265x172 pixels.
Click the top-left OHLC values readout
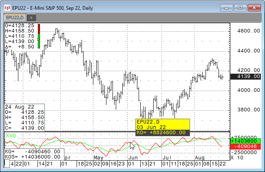click(x=20, y=36)
